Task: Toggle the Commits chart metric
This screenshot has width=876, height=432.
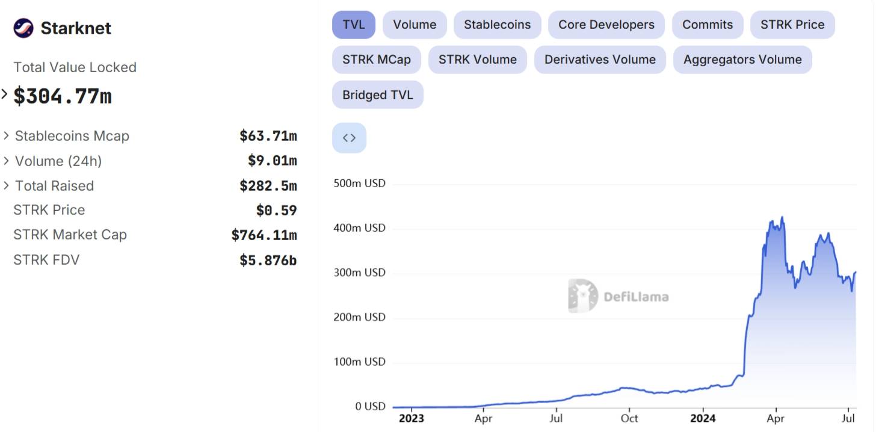Action: pos(708,25)
